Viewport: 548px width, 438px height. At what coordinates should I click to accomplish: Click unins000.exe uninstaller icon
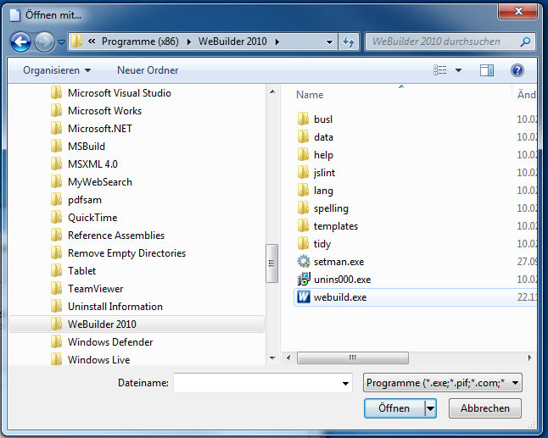coord(304,280)
